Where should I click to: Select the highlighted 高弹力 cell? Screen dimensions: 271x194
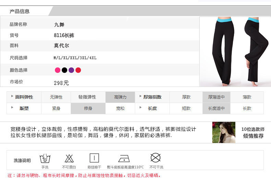(x=120, y=97)
